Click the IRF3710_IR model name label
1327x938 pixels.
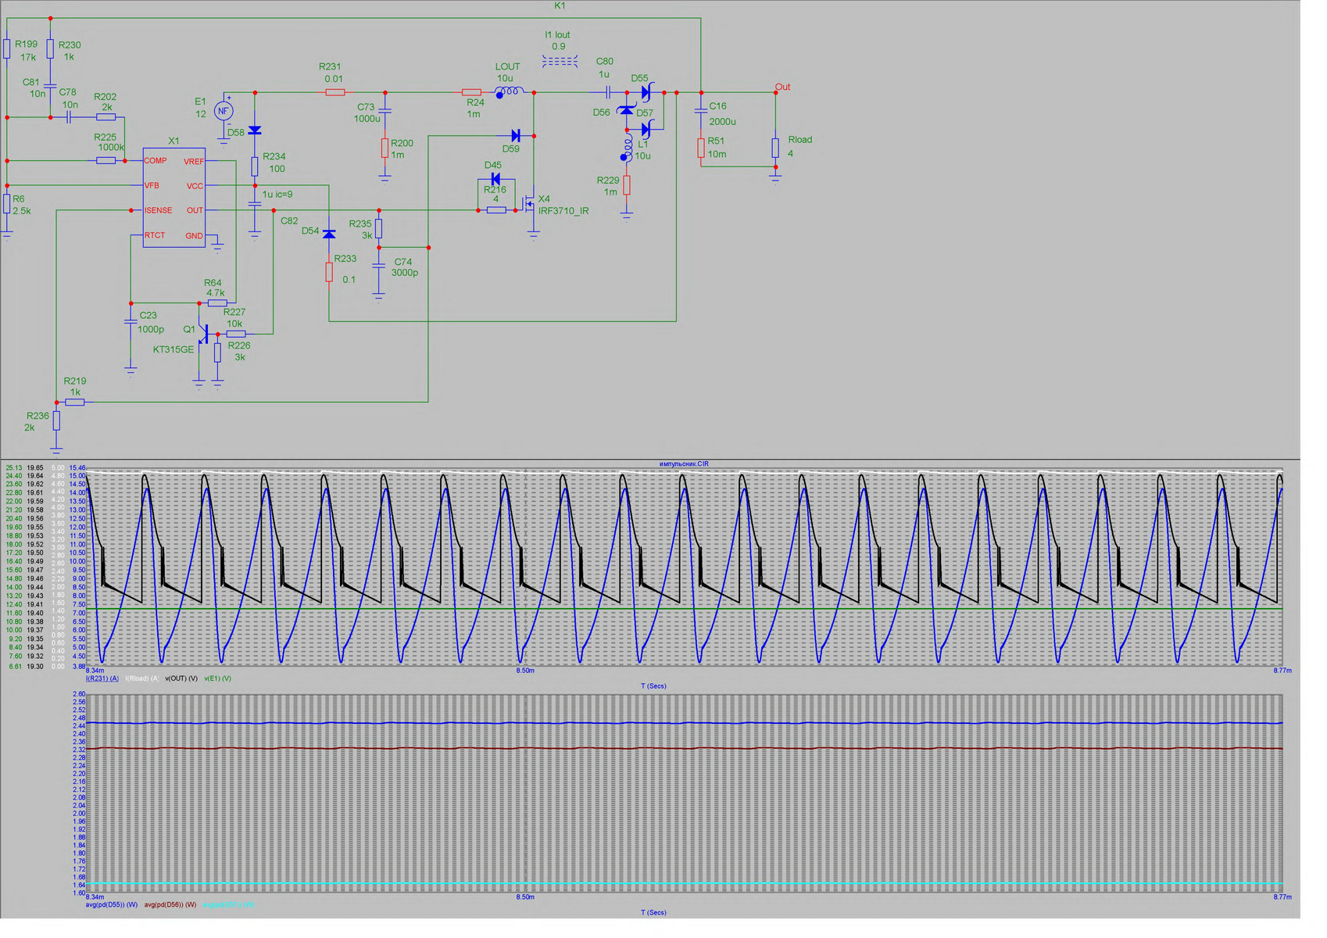[x=563, y=211]
